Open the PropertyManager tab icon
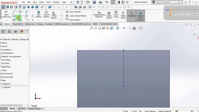Screen dimensions: 199x112 (x=3, y=31)
